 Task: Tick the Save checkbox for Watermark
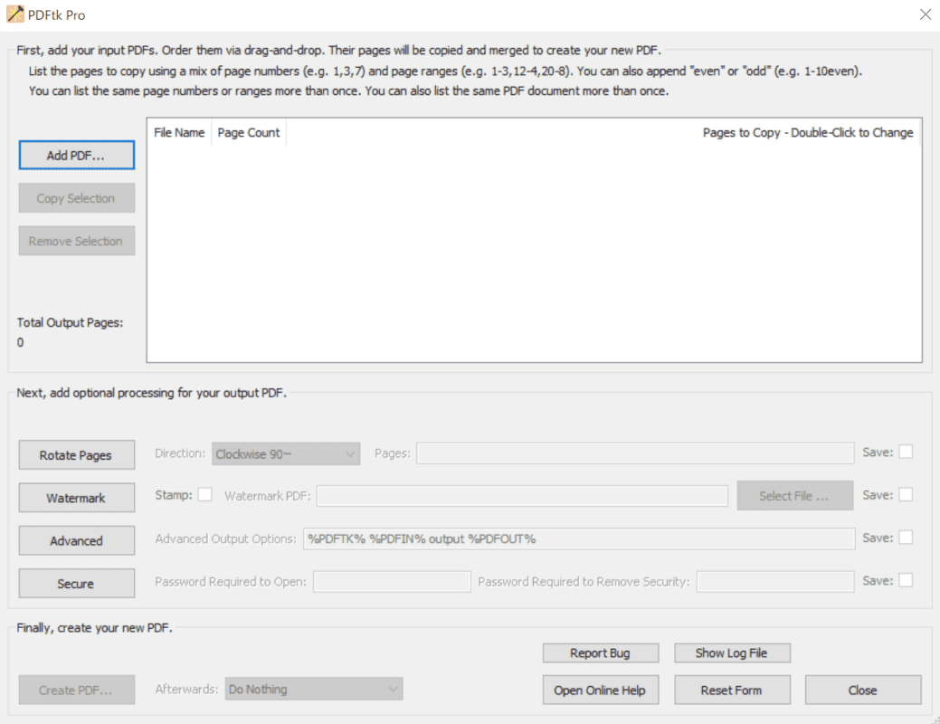click(906, 495)
